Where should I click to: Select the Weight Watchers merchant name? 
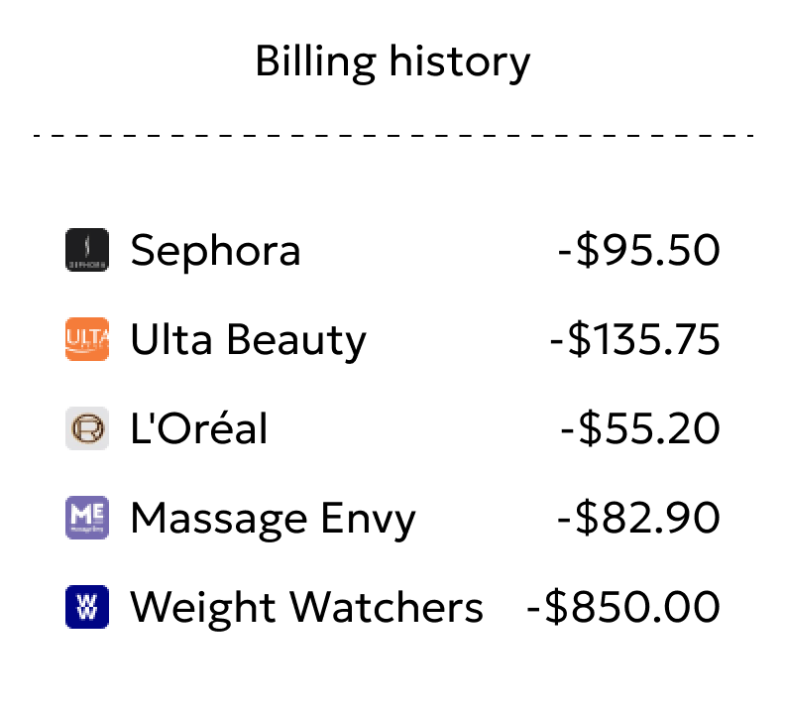pos(306,607)
